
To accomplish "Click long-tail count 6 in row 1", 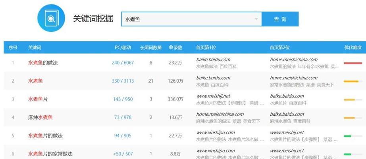I will (151, 63).
